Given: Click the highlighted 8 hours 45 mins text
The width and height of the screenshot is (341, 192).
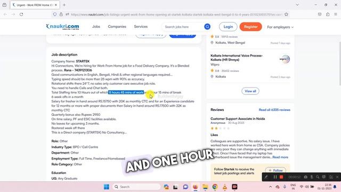Looking at the screenshot, I should click(126, 92).
